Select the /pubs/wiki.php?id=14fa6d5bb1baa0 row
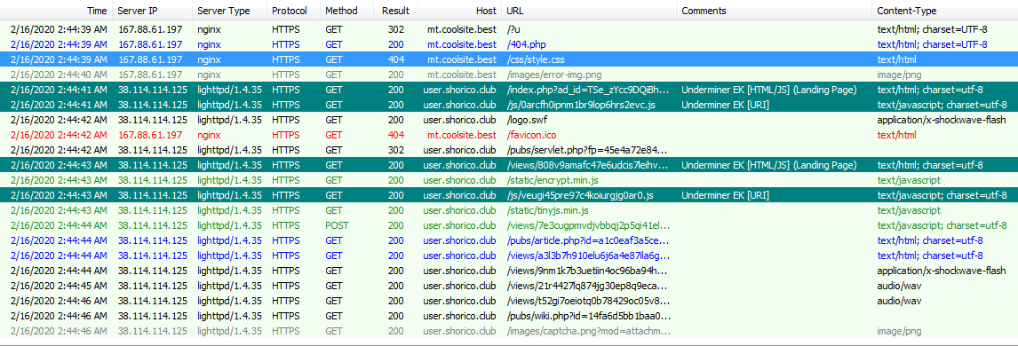Image resolution: width=1018 pixels, height=346 pixels. [x=509, y=316]
